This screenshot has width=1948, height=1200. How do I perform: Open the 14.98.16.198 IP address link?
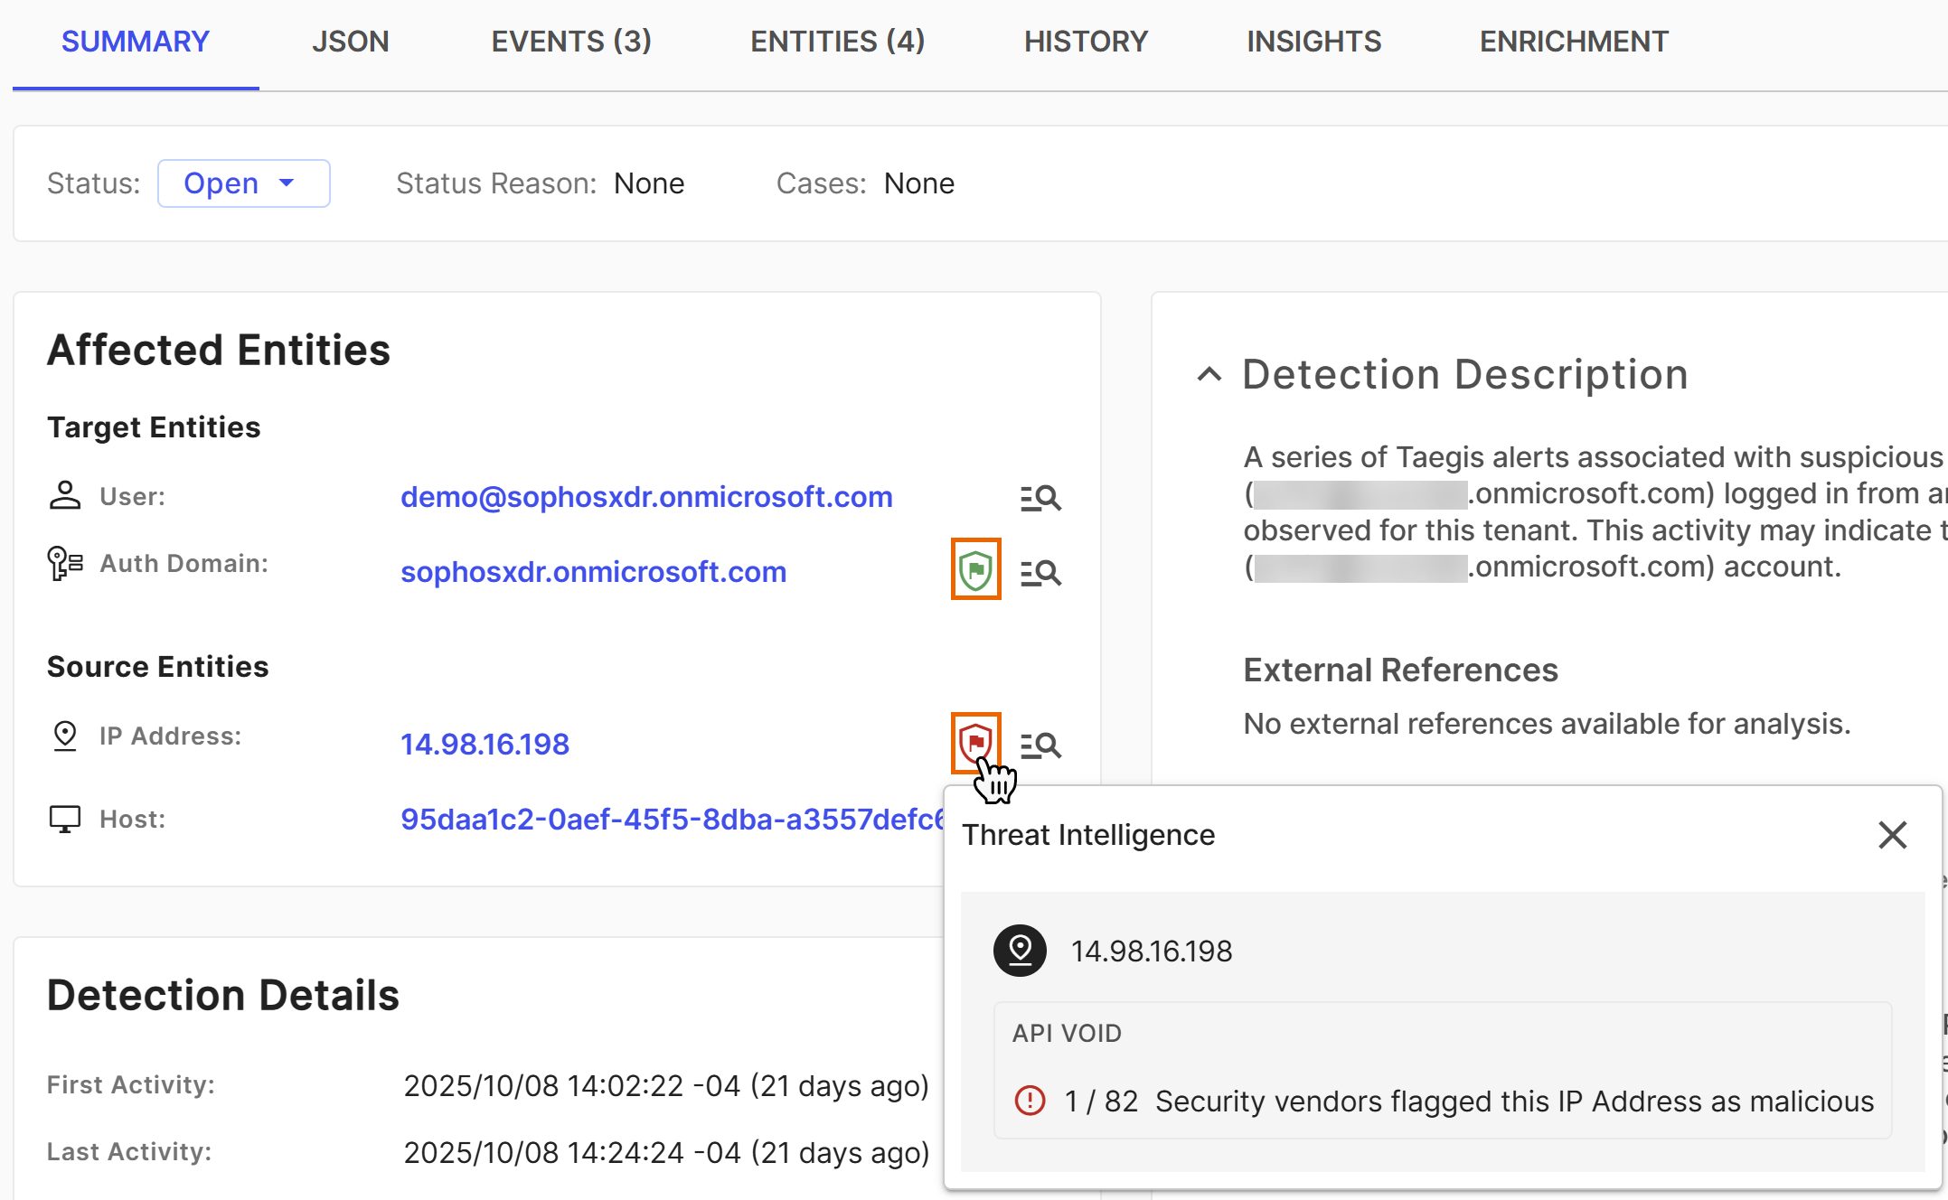pyautogui.click(x=485, y=745)
